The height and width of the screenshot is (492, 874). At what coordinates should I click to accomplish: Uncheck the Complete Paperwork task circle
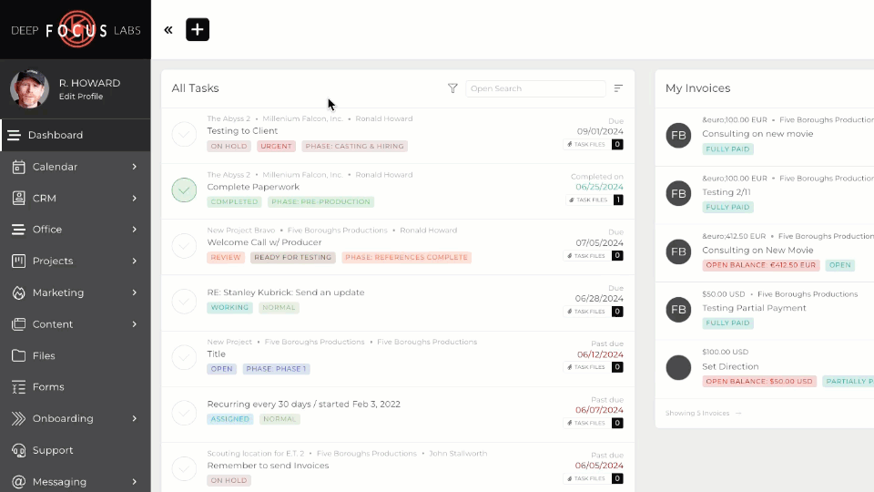tap(184, 190)
